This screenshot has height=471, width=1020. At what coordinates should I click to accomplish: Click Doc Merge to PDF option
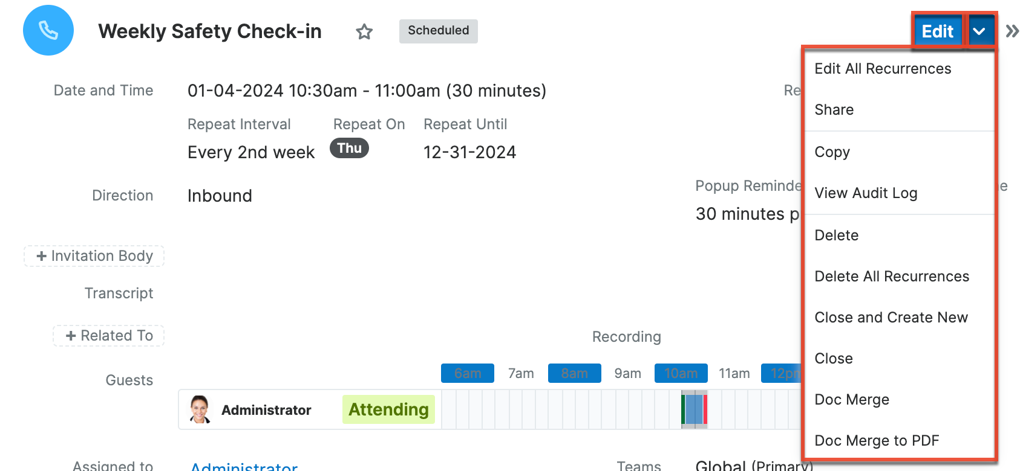pyautogui.click(x=877, y=441)
